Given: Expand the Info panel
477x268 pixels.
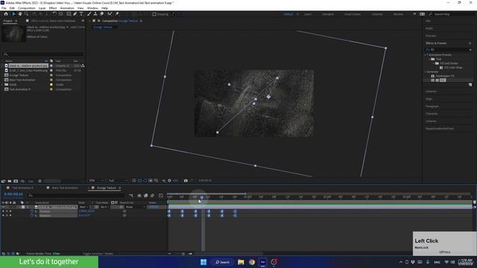Looking at the screenshot, I should click(x=428, y=21).
